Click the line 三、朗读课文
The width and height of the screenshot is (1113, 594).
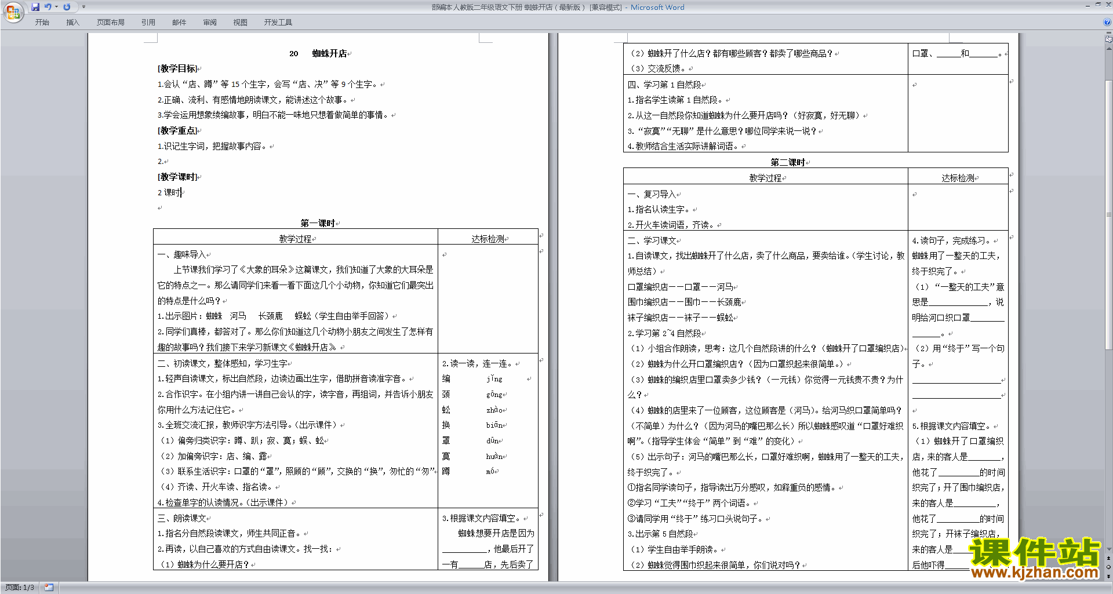tap(181, 518)
